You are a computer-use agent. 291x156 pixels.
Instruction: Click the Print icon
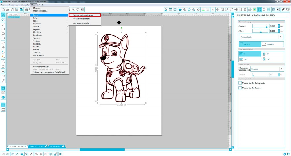click(26, 9)
